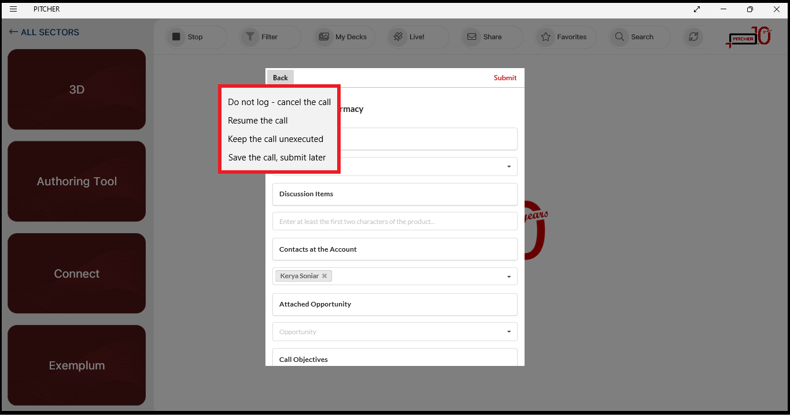Viewport: 790px width, 415px height.
Task: Go back to ALL SECTORS
Action: [x=44, y=32]
